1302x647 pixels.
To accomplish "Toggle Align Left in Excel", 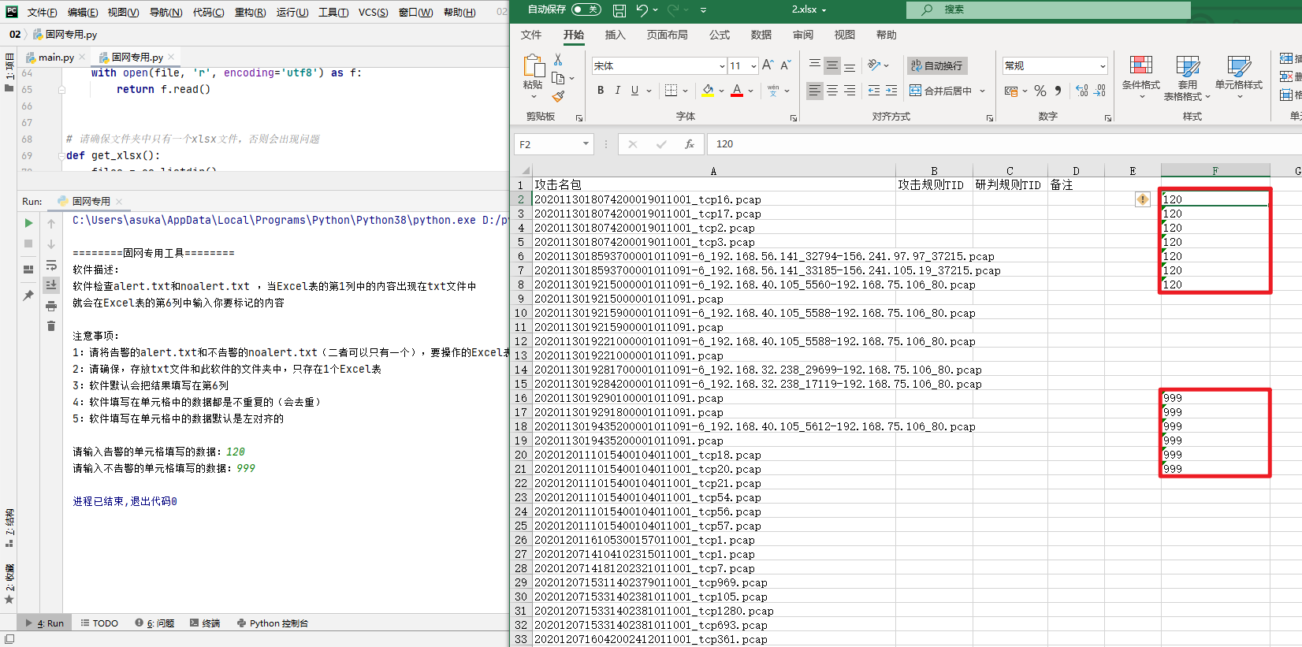I will [x=815, y=91].
